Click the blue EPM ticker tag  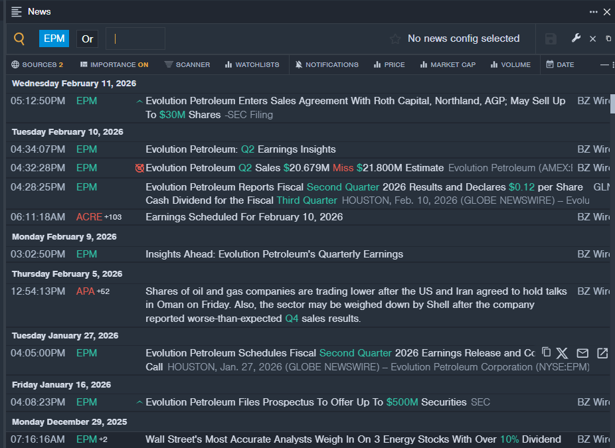pyautogui.click(x=54, y=38)
